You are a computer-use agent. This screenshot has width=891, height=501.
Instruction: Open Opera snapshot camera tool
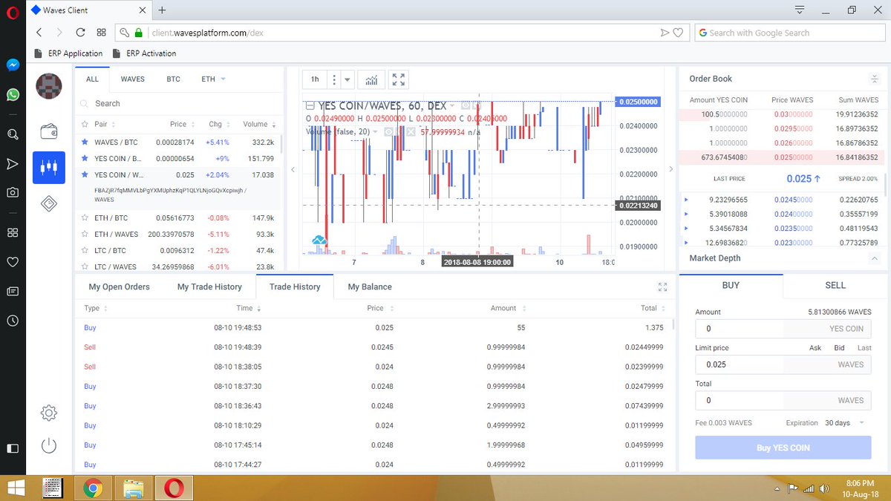tap(13, 192)
